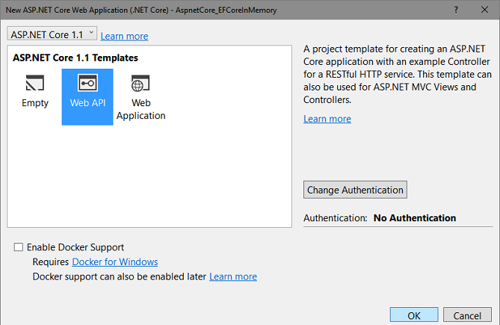Select the Web API template icon

pos(87,83)
